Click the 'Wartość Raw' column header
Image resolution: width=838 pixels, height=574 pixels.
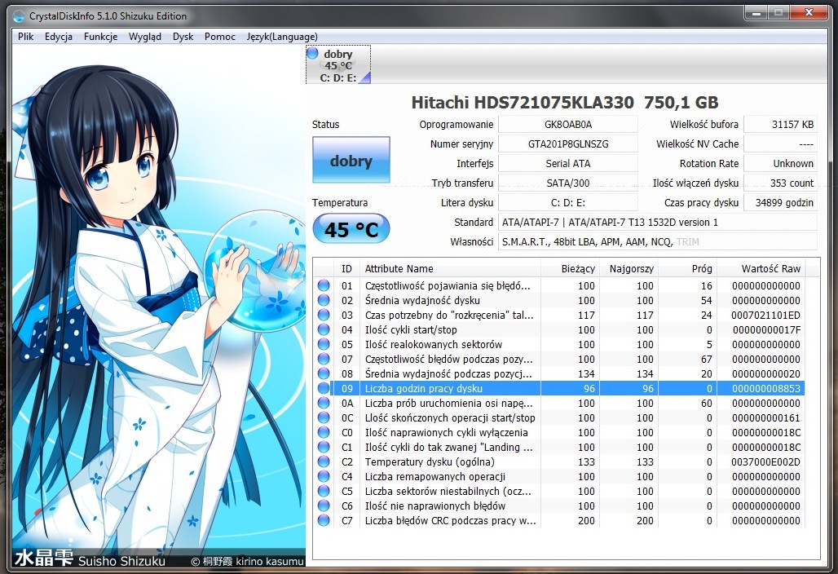[761, 268]
